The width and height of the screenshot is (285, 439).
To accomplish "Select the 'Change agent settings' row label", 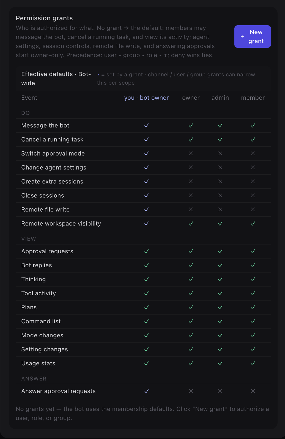I will coord(54,168).
